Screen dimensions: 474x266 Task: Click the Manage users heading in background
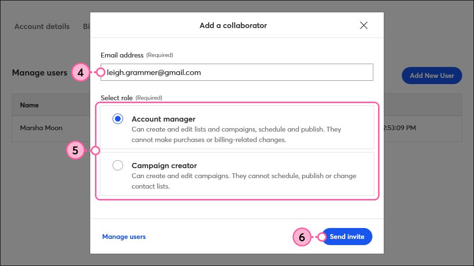point(39,73)
